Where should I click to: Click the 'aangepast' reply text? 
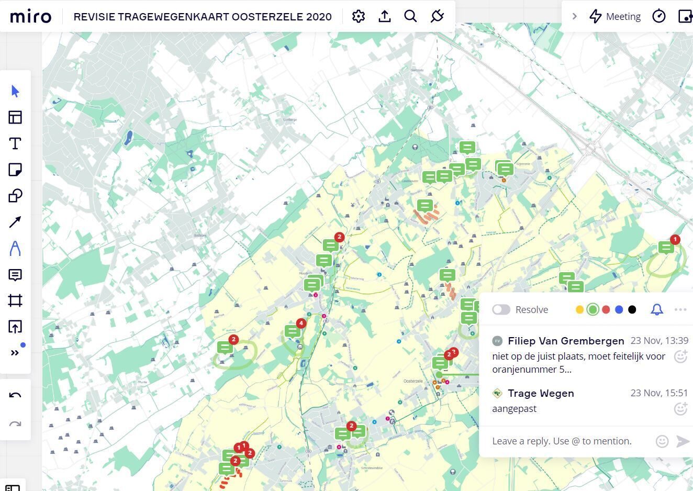(x=514, y=408)
